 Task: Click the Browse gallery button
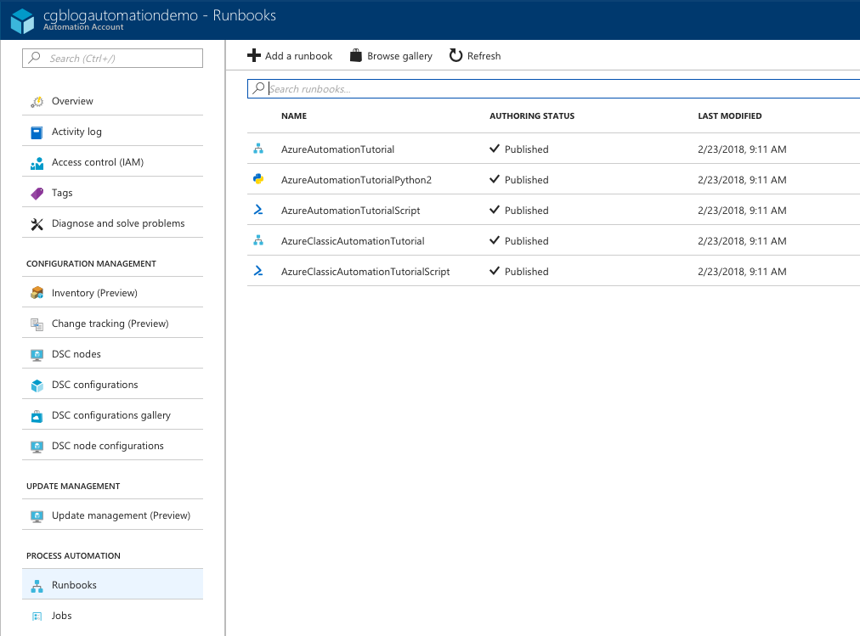391,56
